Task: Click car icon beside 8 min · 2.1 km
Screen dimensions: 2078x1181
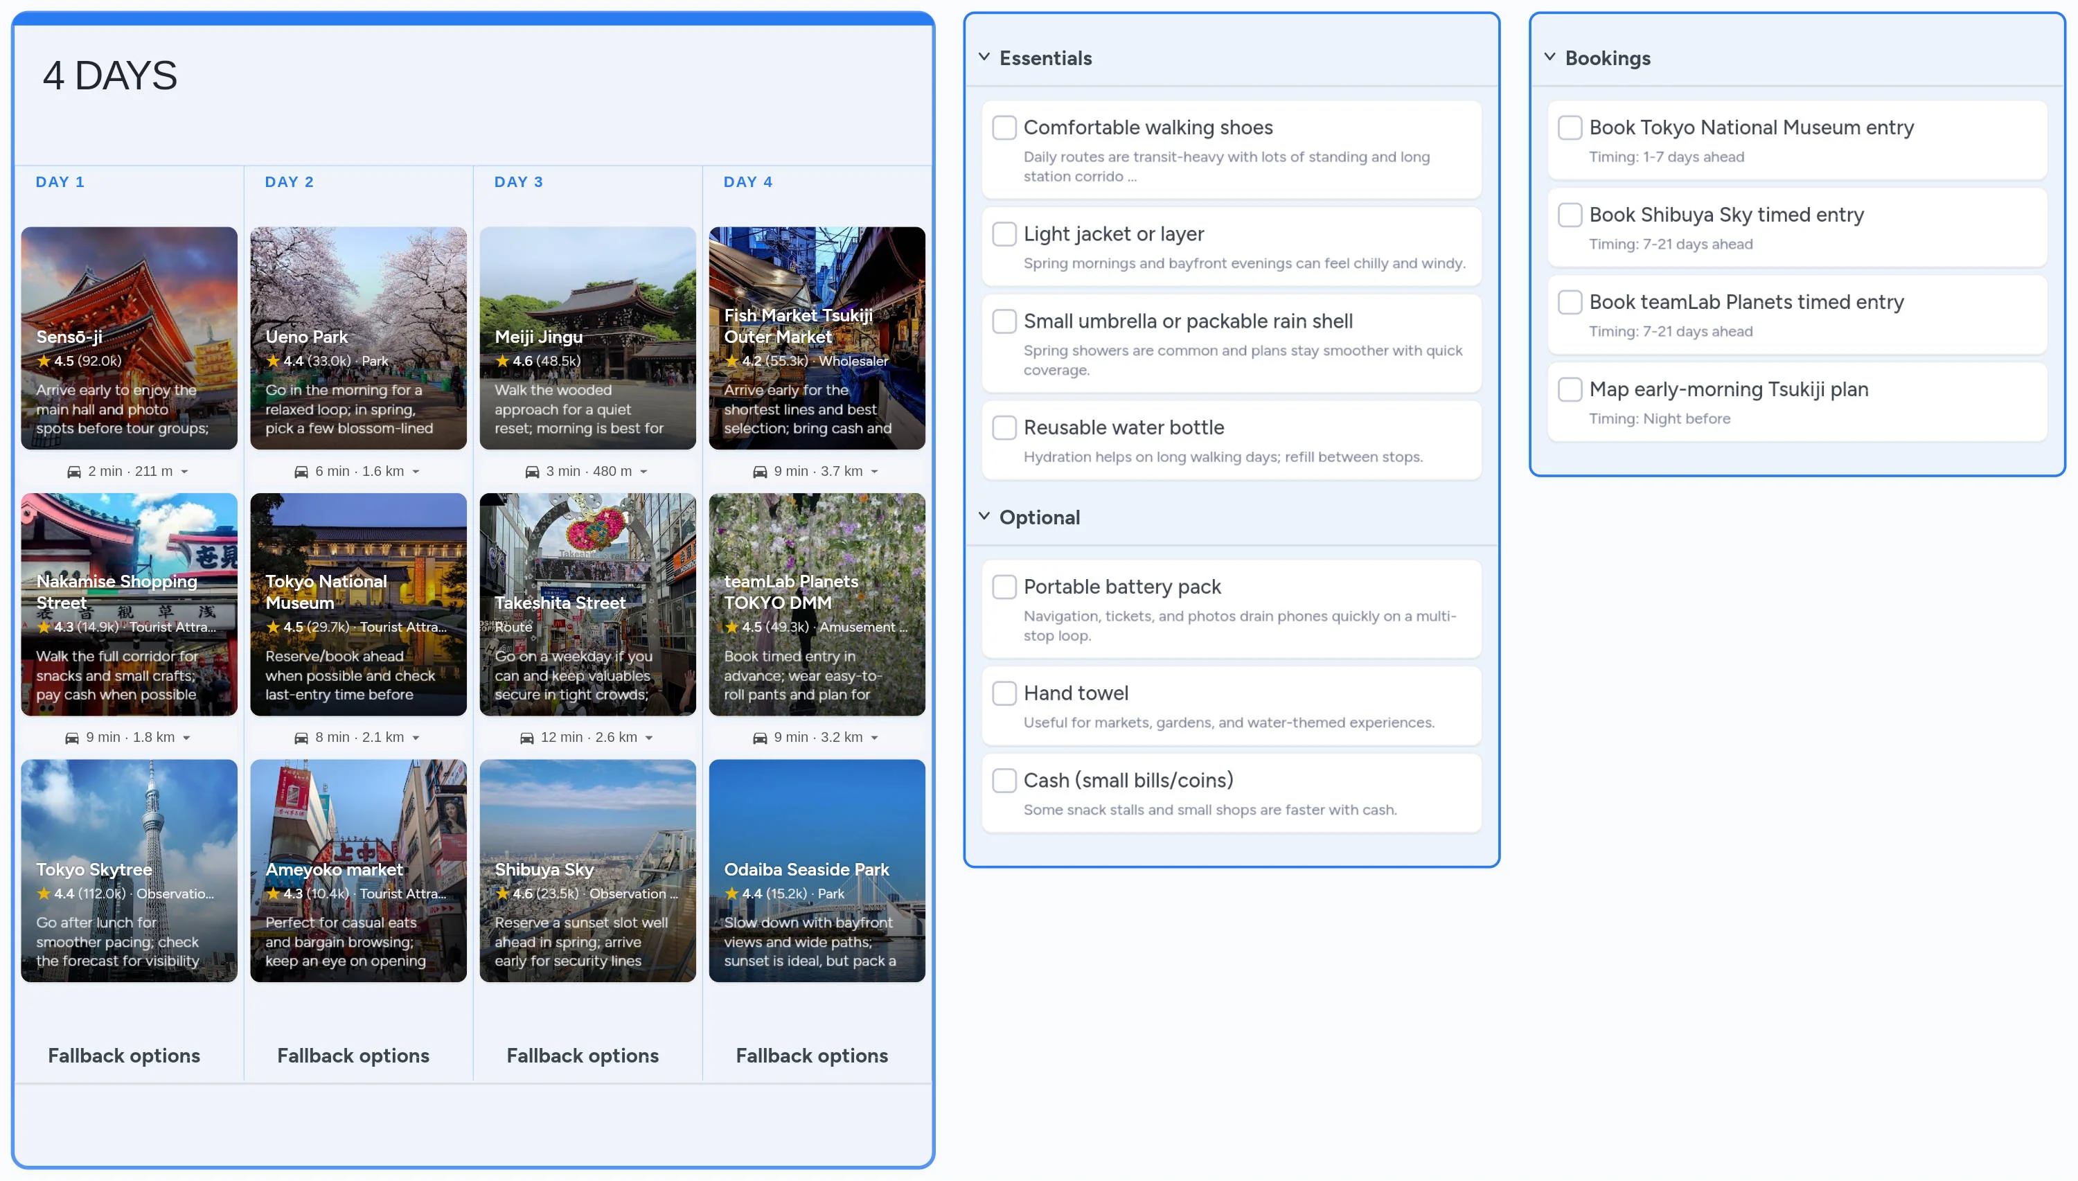Action: [x=301, y=737]
